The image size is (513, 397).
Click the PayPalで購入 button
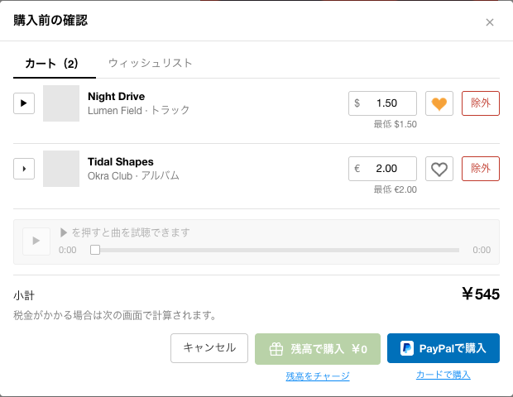pos(443,348)
